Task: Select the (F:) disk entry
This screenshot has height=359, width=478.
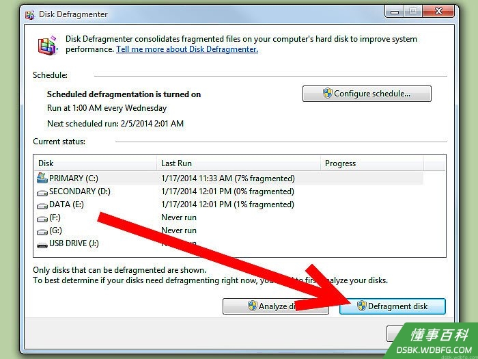Action: 229,217
